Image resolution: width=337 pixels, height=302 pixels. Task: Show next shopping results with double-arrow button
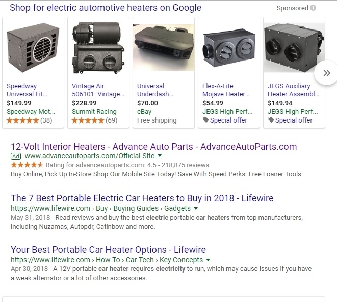pos(326,73)
